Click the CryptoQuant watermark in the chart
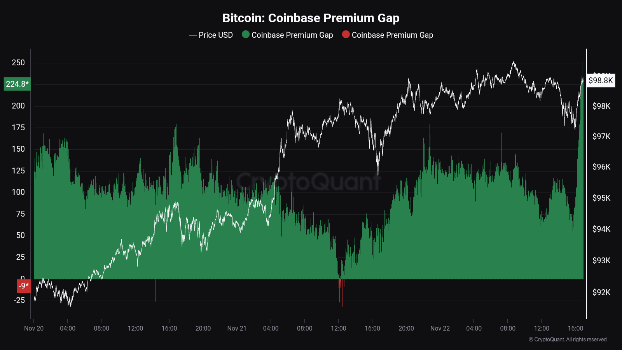 308,182
